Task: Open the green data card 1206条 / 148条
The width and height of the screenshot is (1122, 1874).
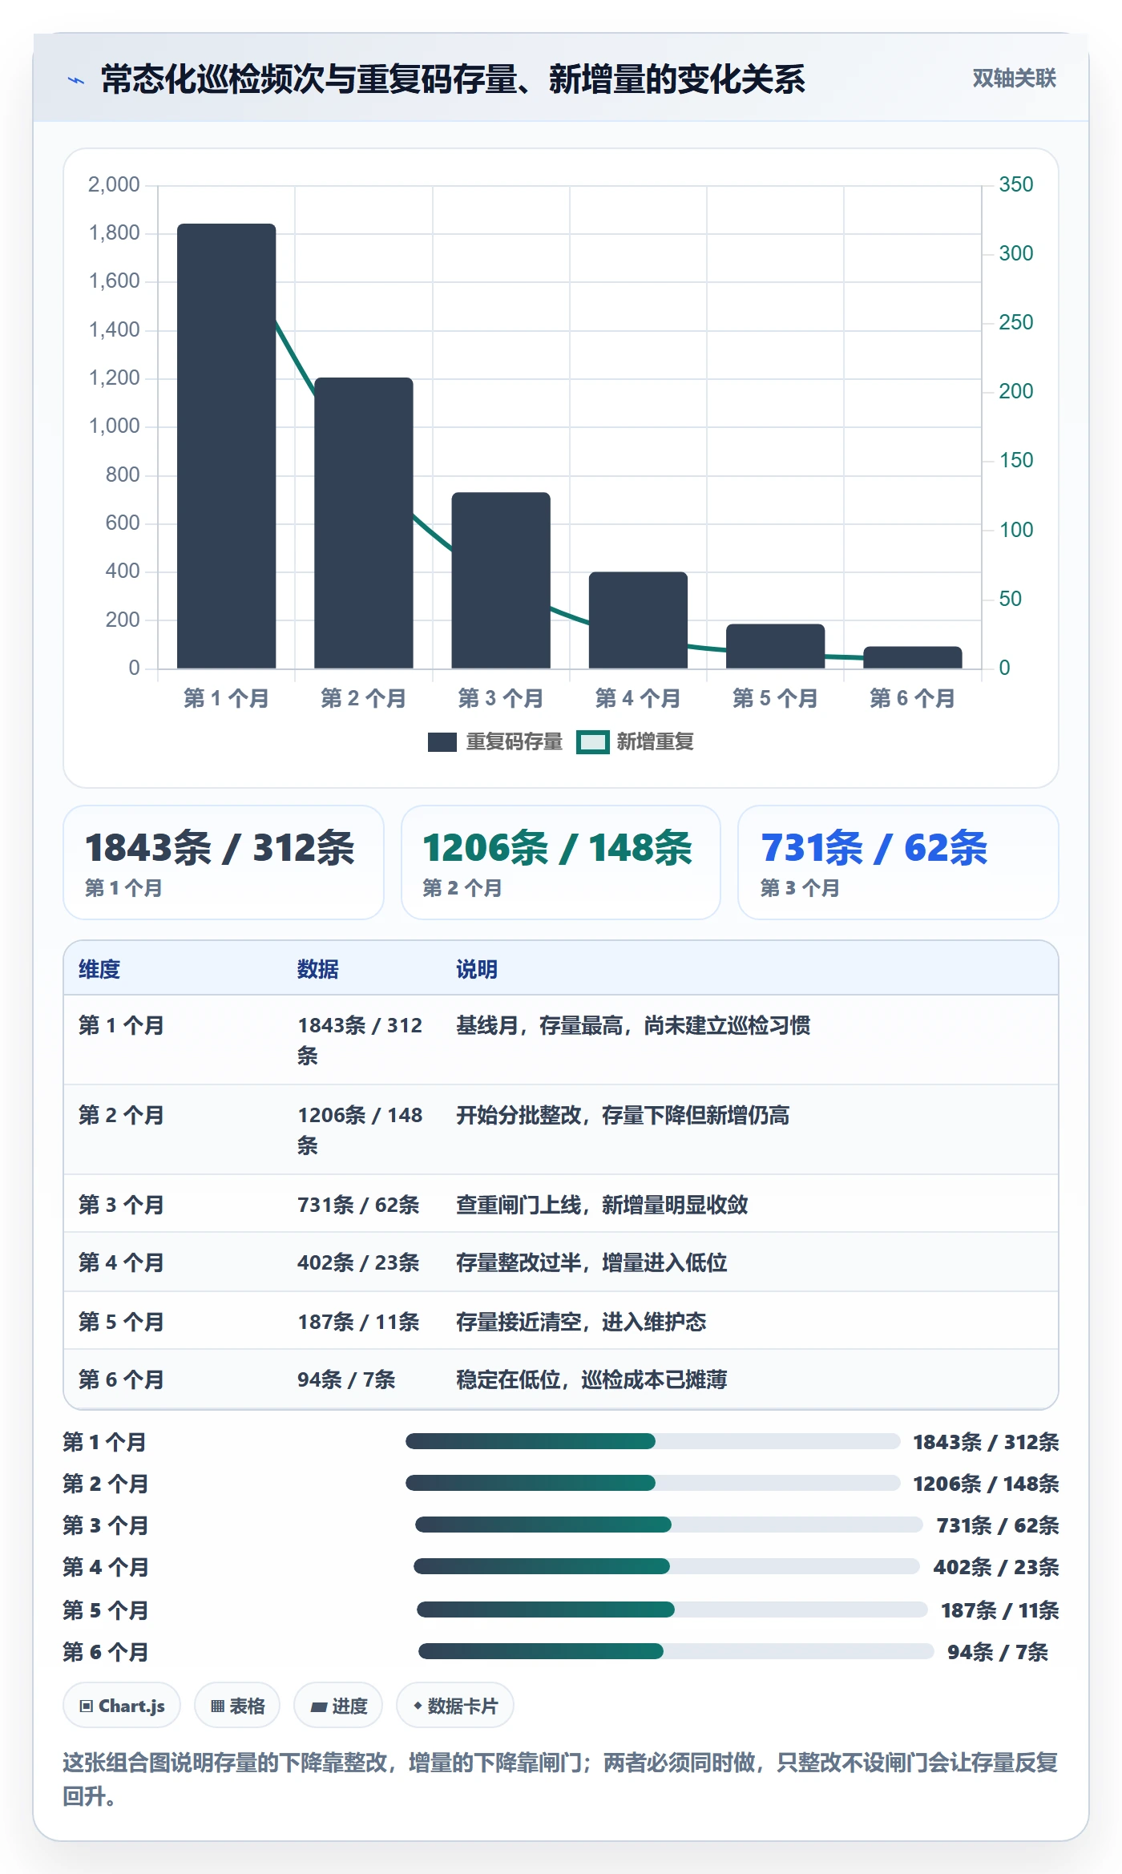Action: [561, 862]
